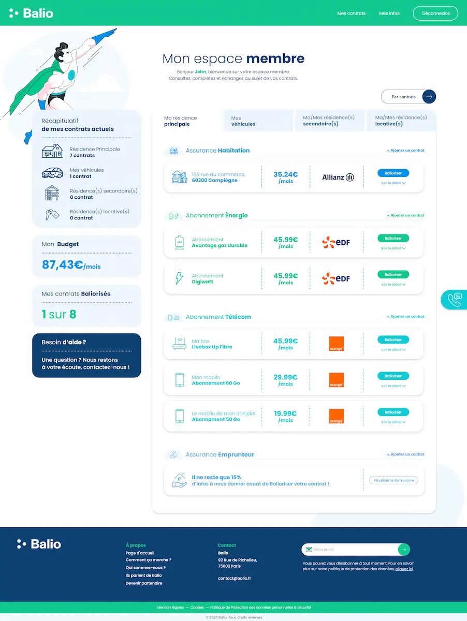Baloriser the Avantage gaz durable contract
Viewport: 467px width, 621px height.
[x=393, y=239]
